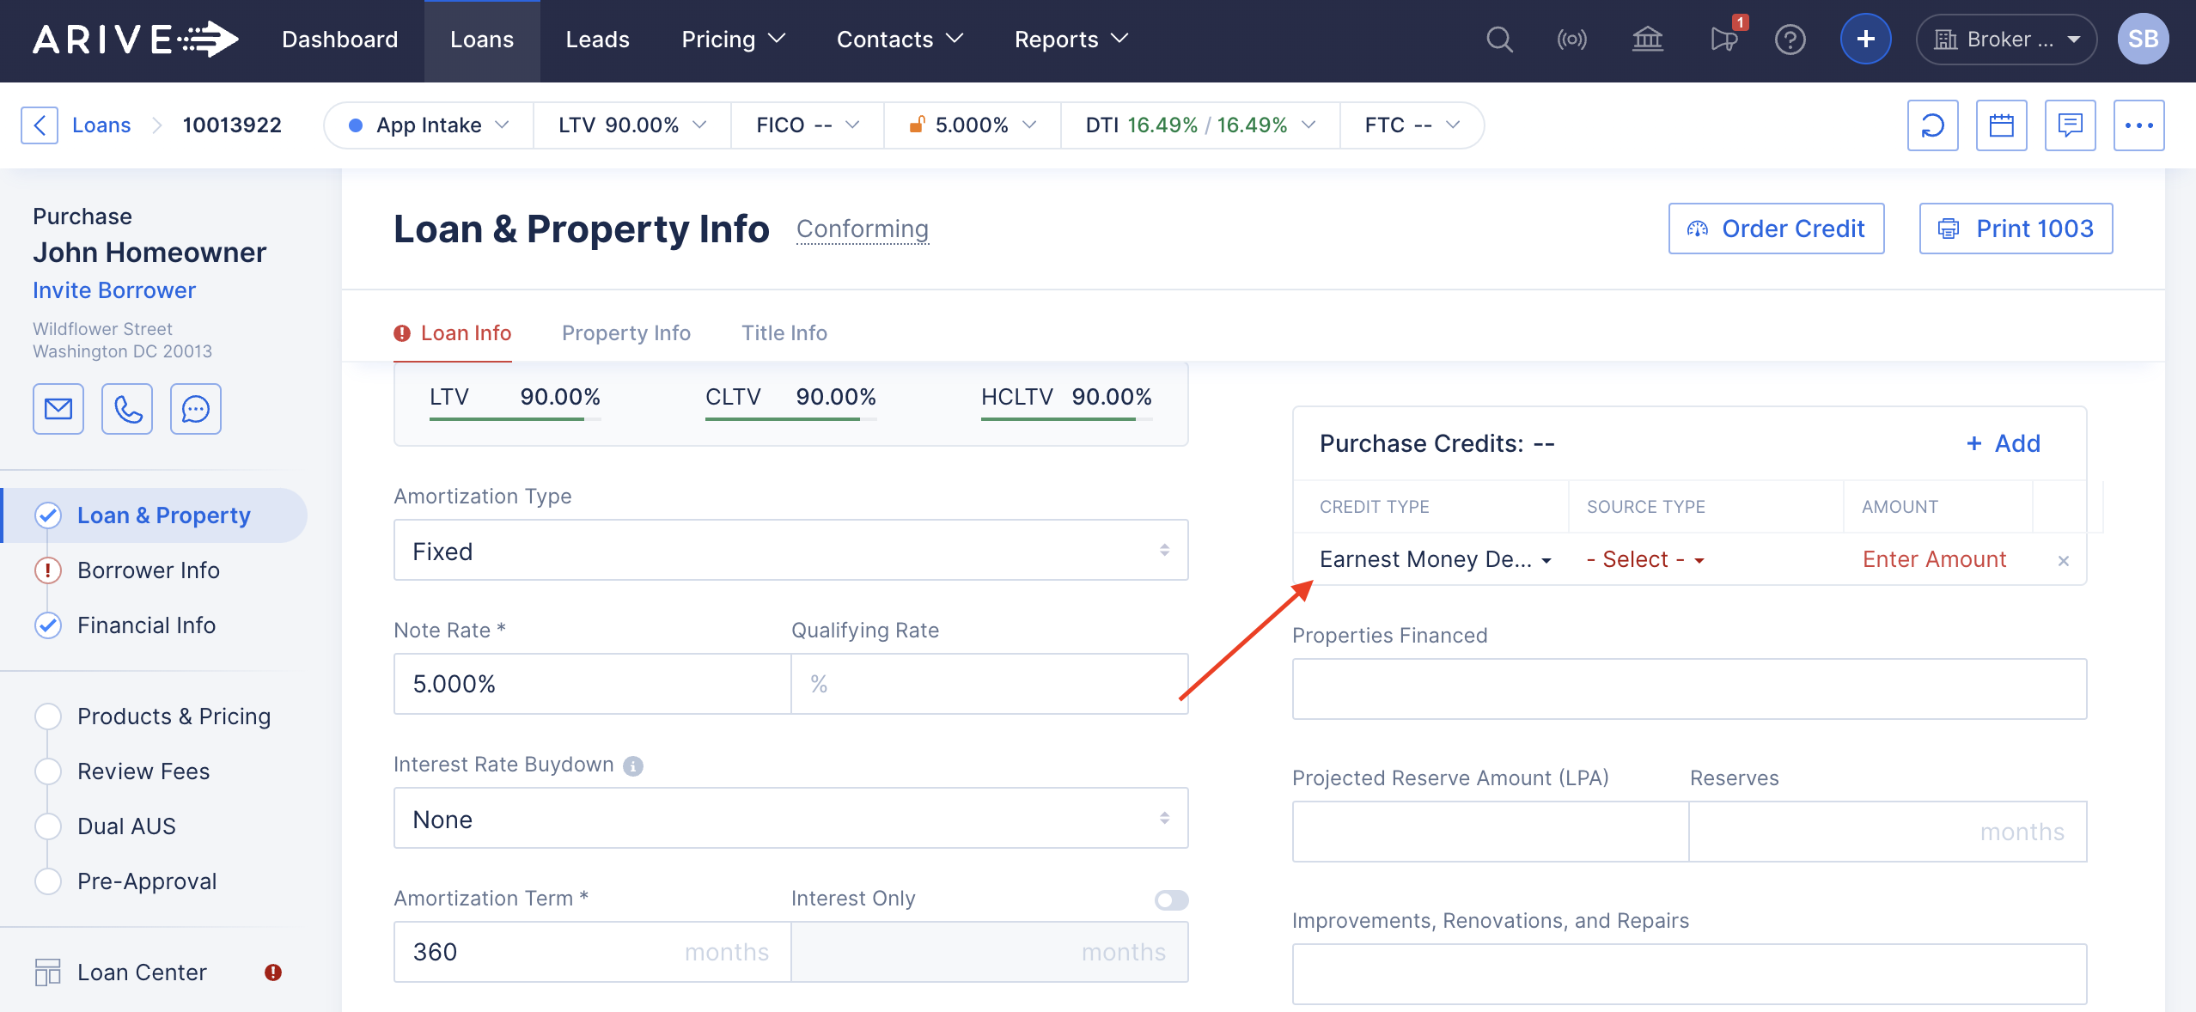Click the Invite Borrower link
The width and height of the screenshot is (2196, 1012).
pyautogui.click(x=114, y=290)
